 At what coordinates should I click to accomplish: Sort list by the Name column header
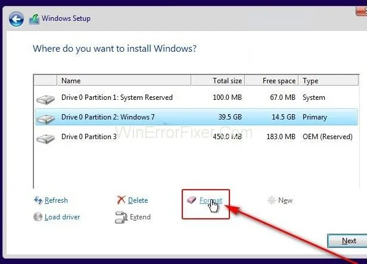click(x=124, y=81)
